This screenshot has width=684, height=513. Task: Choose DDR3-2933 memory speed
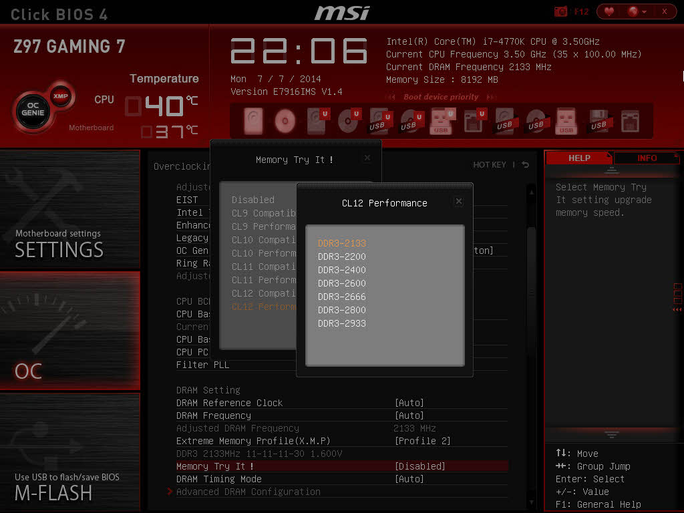click(x=341, y=324)
